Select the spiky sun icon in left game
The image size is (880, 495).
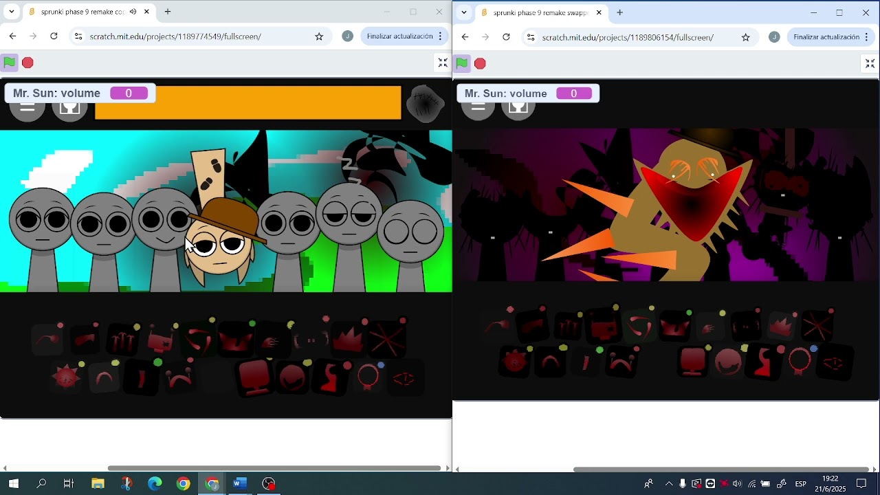[66, 377]
